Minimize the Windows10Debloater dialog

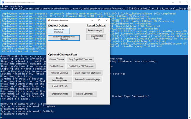(x=92, y=20)
